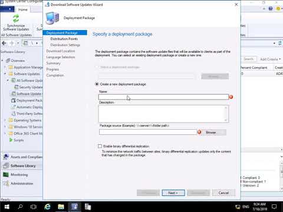Screen dimensions: 283x212
Task: Collapse All Software Updates node
Action: coord(8,81)
